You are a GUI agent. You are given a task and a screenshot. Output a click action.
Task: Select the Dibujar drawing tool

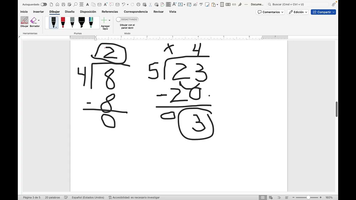click(x=24, y=22)
